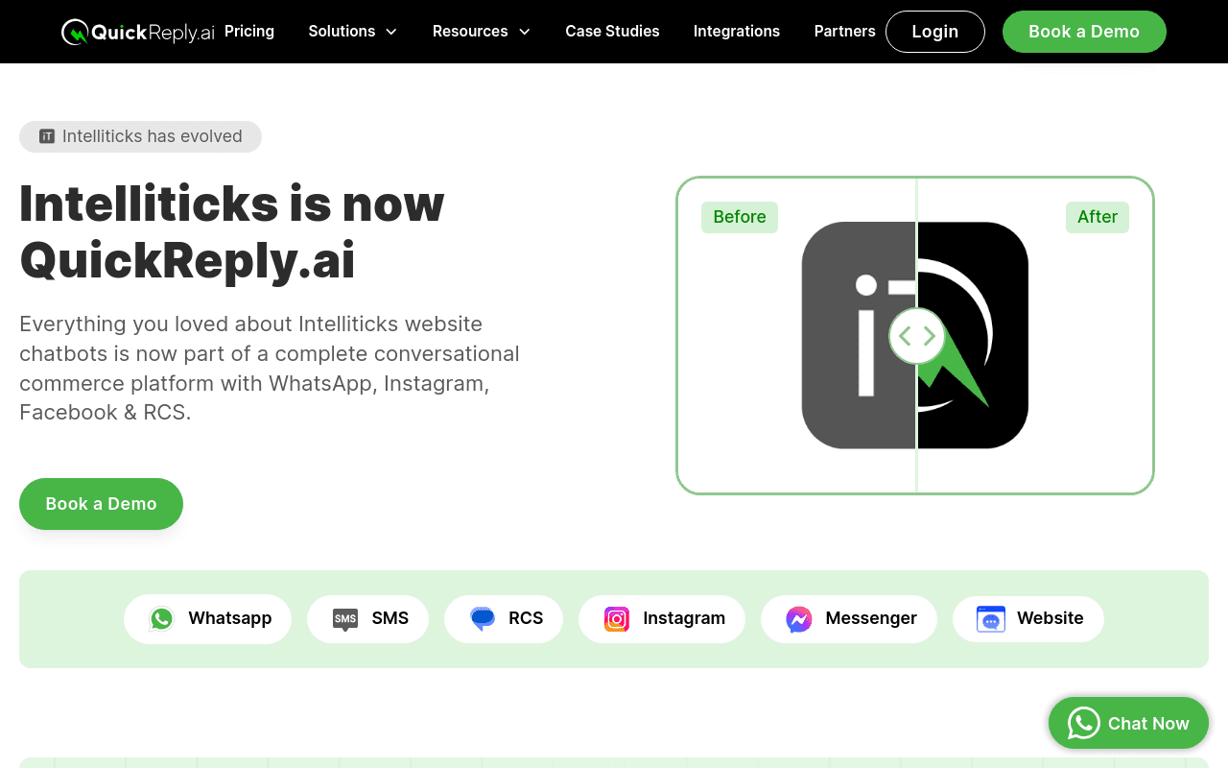Expand the Solutions dropdown chevron
The width and height of the screenshot is (1228, 768).
click(x=390, y=32)
